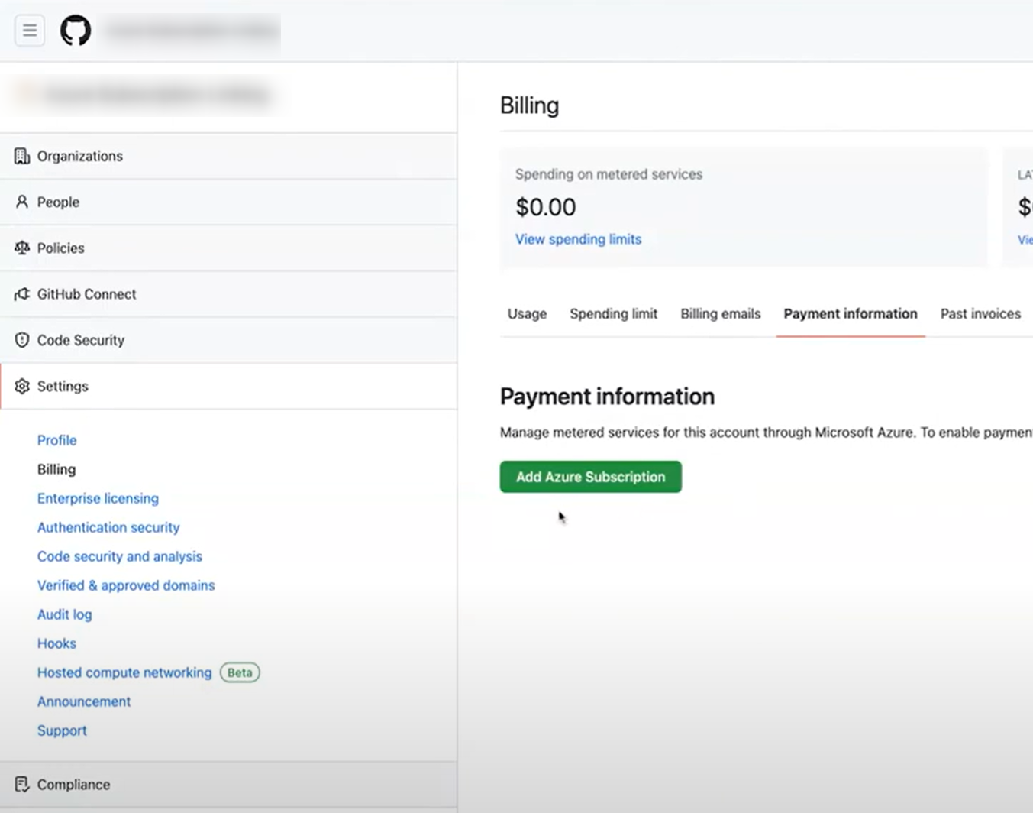Open the View spending limits link
Screen dimensions: 1033x813
pos(578,238)
